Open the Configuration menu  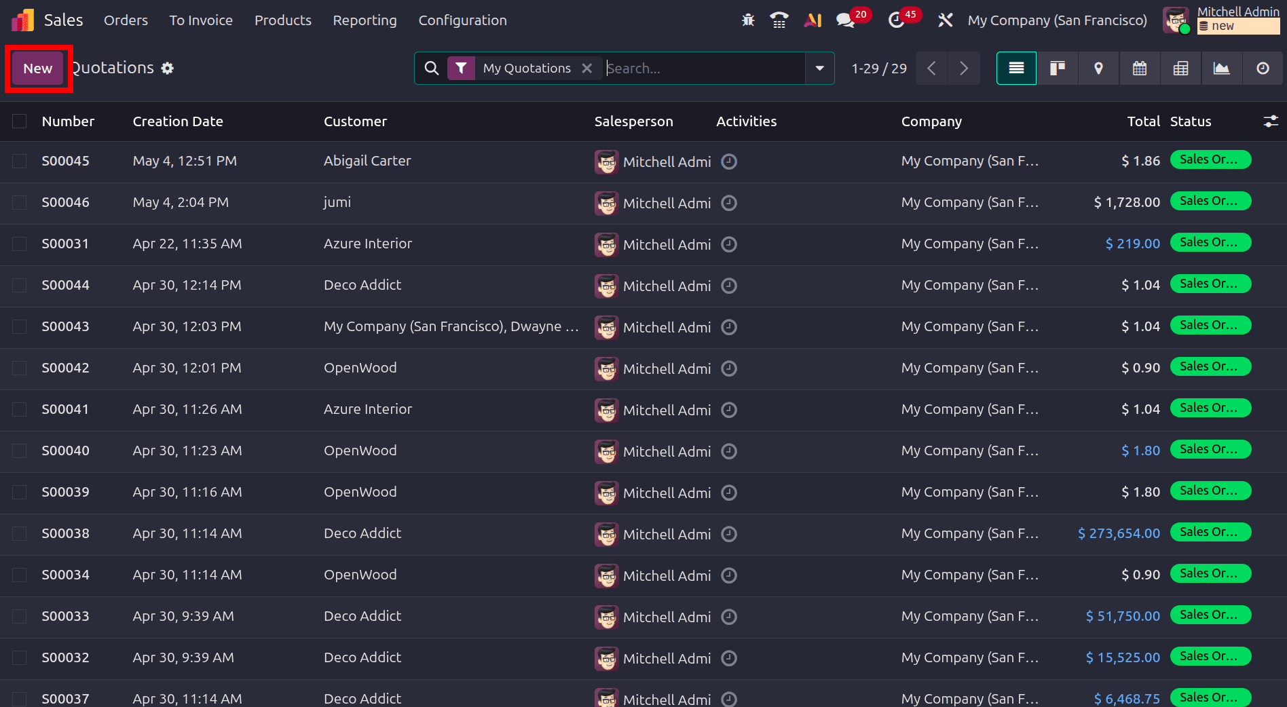tap(462, 20)
